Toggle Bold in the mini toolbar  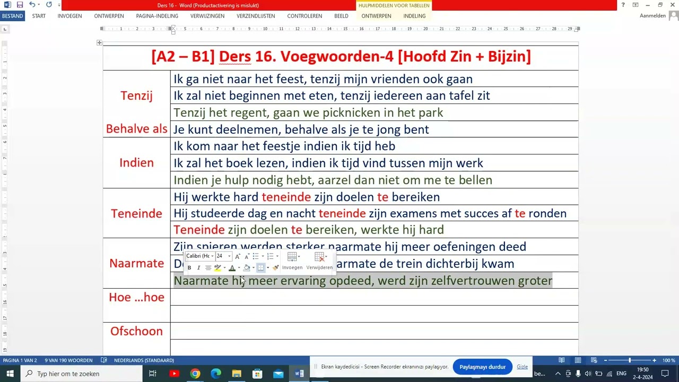pos(189,268)
